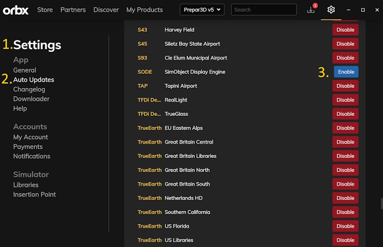
Task: Open Downloader settings
Action: [x=31, y=99]
